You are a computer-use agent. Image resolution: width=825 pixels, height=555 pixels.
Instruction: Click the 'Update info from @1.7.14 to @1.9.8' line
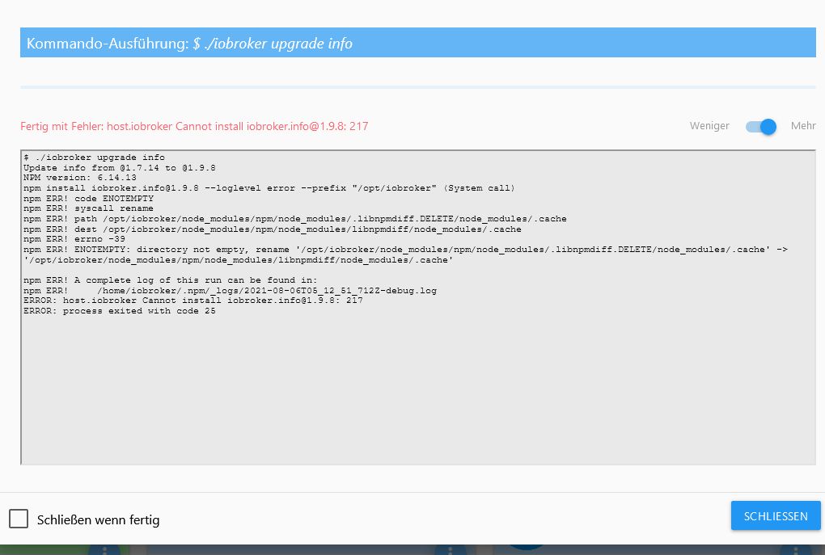tap(120, 168)
